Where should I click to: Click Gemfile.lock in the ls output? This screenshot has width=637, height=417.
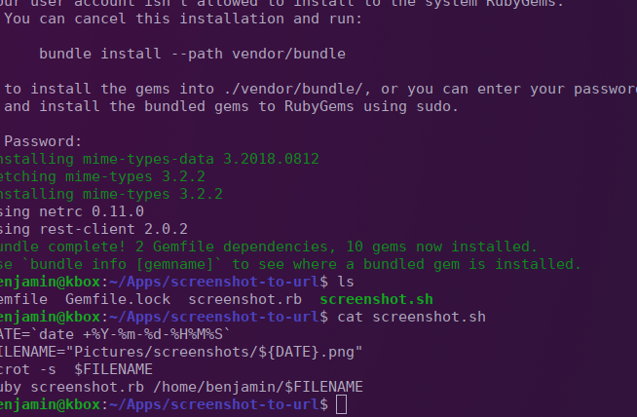118,299
